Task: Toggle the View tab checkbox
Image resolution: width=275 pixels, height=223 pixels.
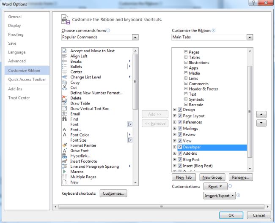Action: 180,141
